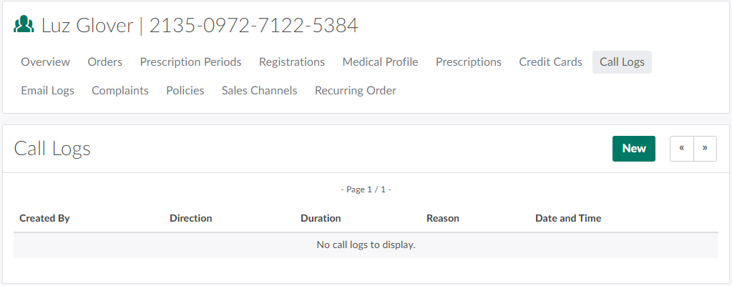Click the Date and Time column header
This screenshot has height=286, width=732.
click(568, 218)
